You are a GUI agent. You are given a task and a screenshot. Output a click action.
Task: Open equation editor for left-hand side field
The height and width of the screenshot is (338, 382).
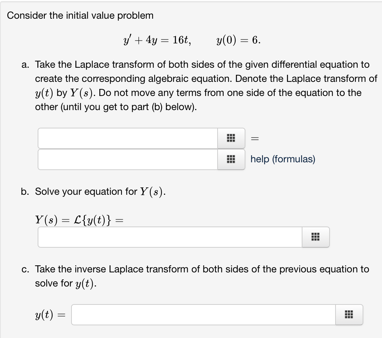[x=231, y=138]
